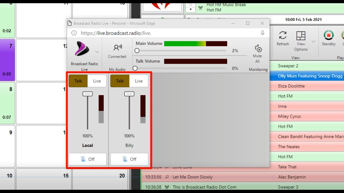Maximize the Broadcast Radio Live window

[248, 23]
